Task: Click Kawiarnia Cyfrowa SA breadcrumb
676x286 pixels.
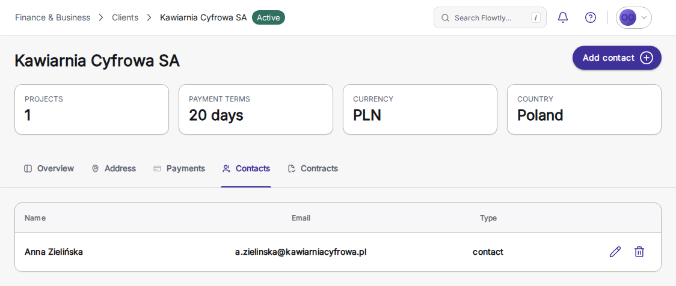Action: click(203, 17)
